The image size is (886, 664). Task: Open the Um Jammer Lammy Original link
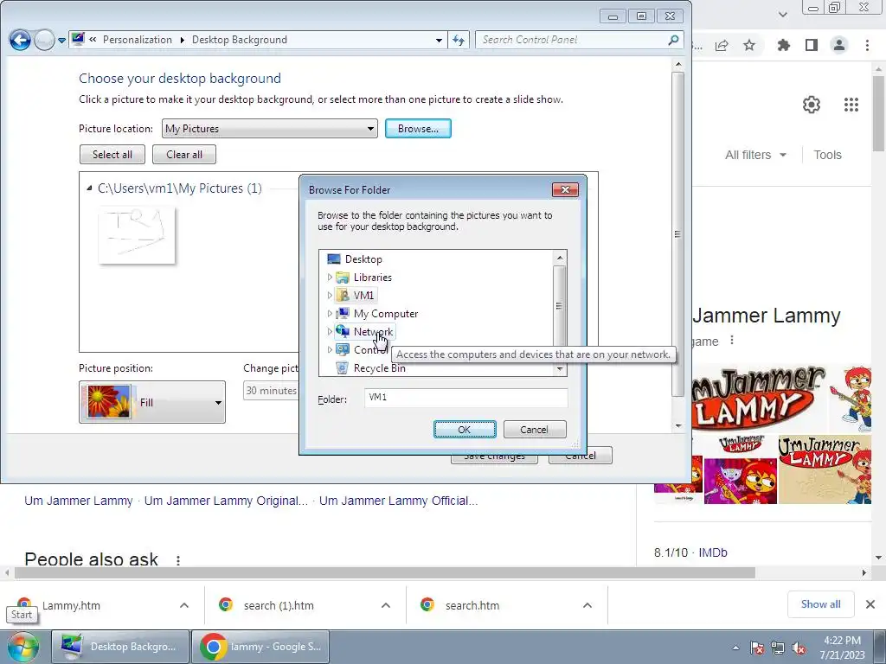point(226,501)
